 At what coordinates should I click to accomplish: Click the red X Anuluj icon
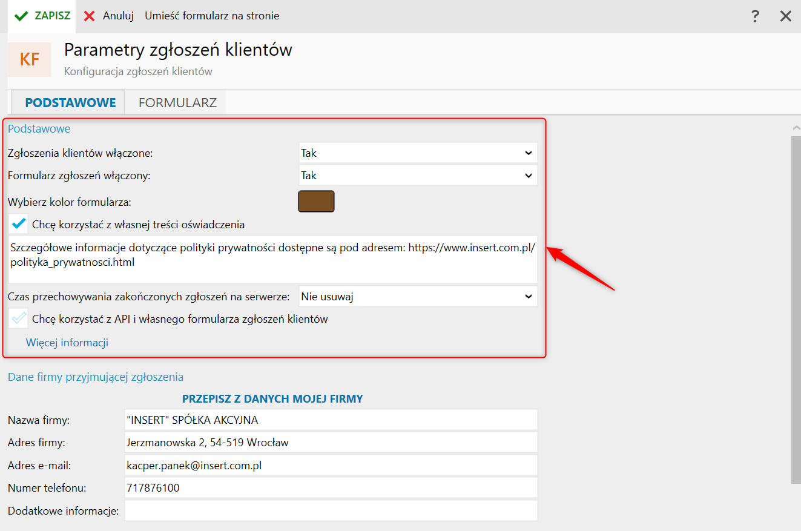(x=90, y=16)
